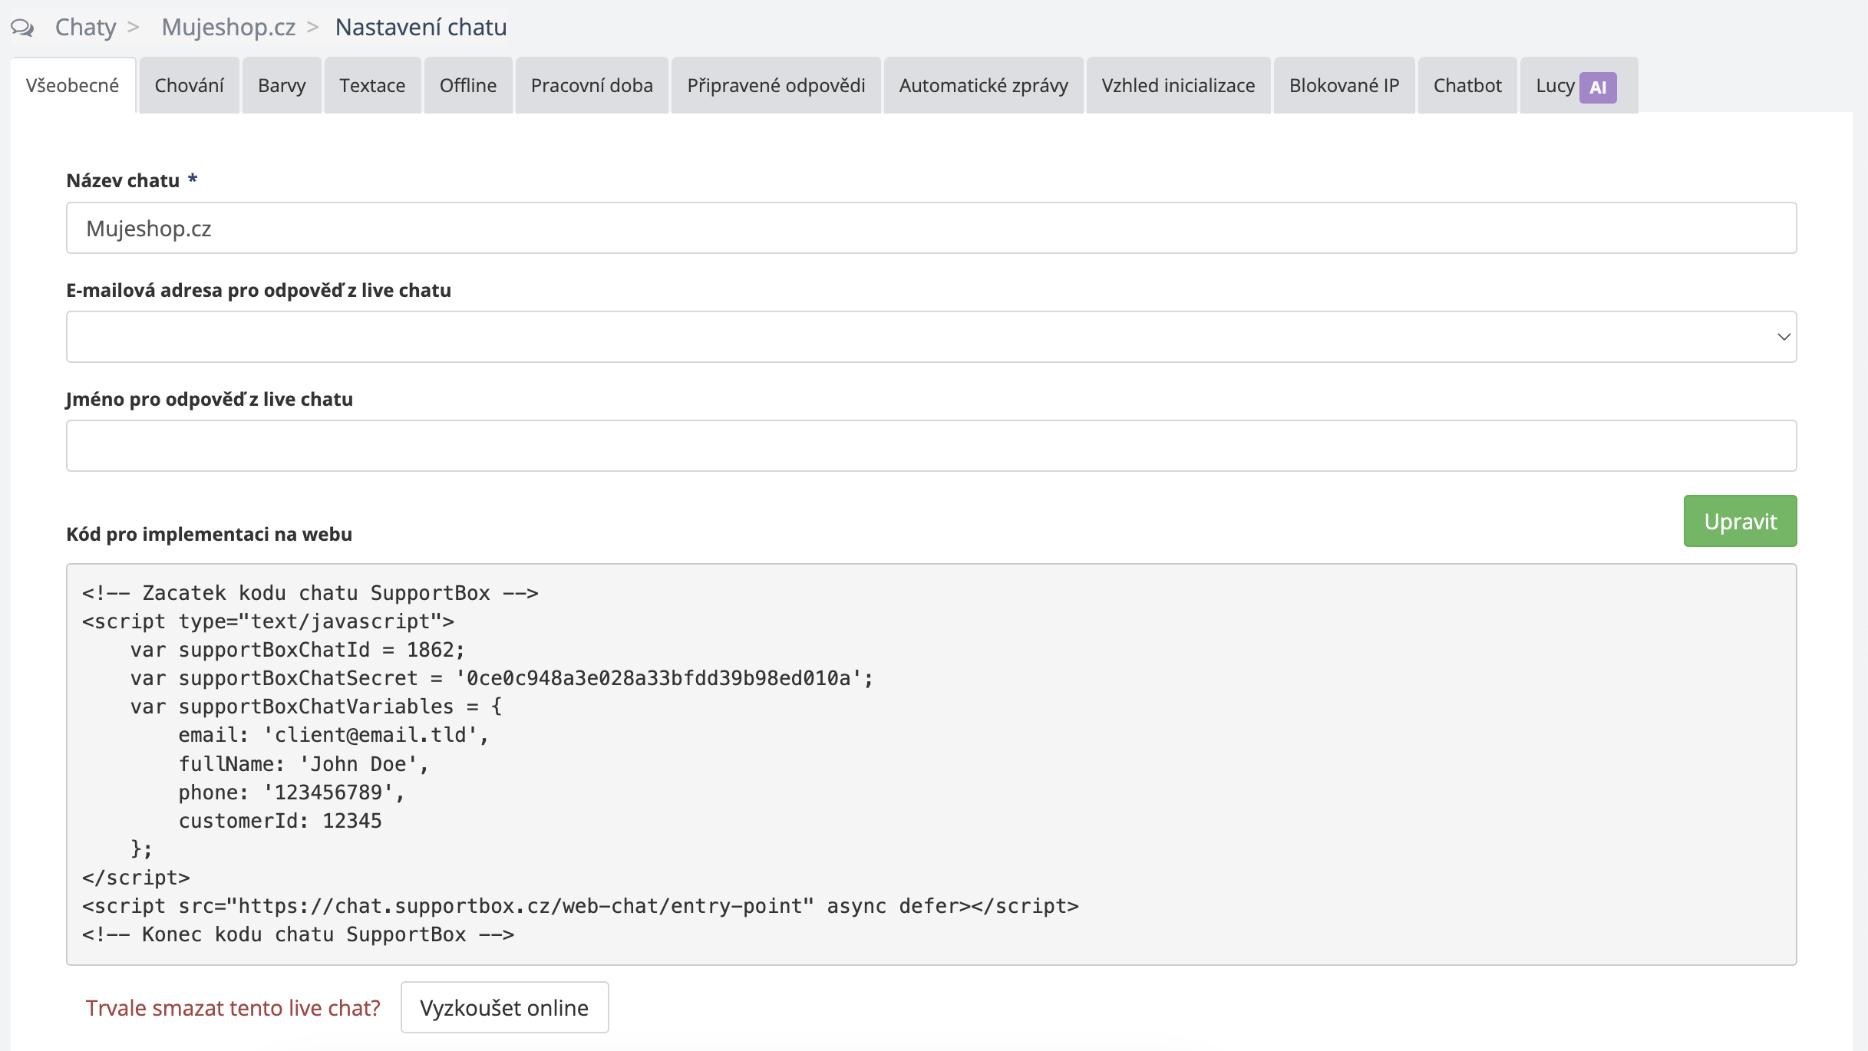Screen dimensions: 1868x1051
Task: Click inside the implementation code box
Action: click(932, 764)
